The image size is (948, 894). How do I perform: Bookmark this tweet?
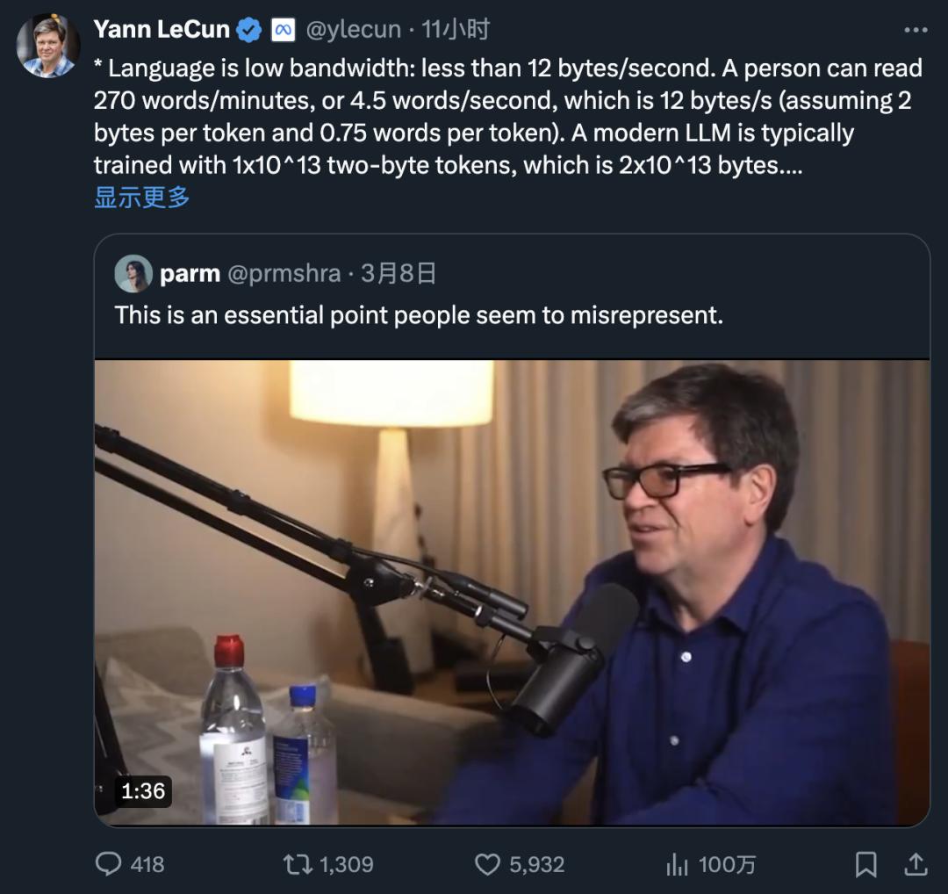point(865,865)
